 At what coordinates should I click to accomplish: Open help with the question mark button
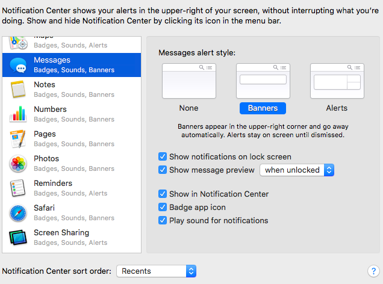[373, 271]
